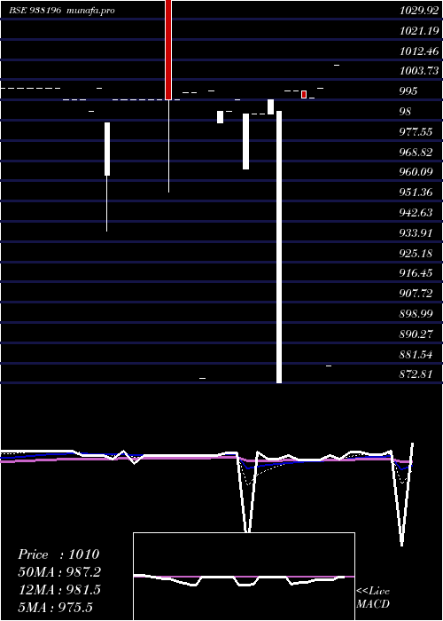
Task: Select the 916.45 price axis label
Action: click(x=416, y=273)
